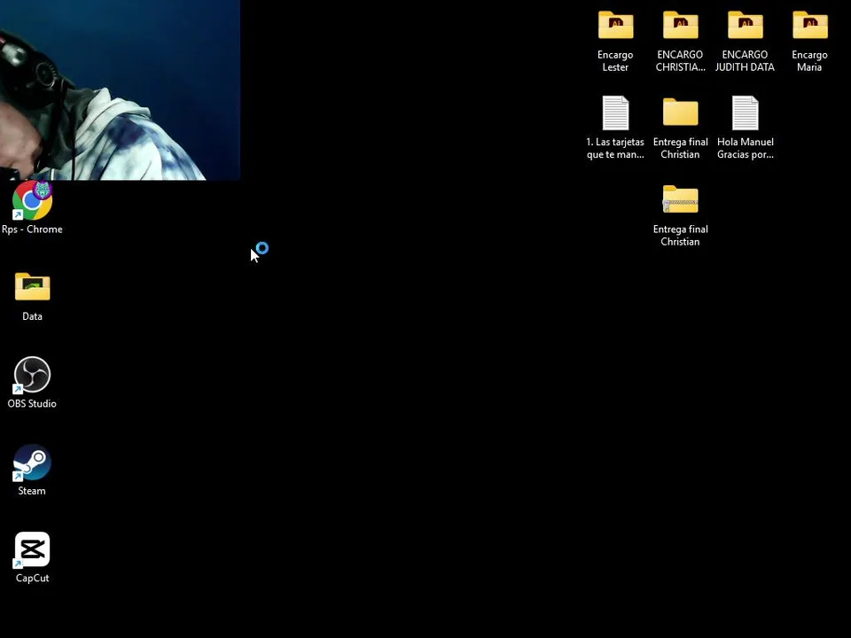Click the 'Rps - Chrome' label text
Viewport: 851px width, 638px height.
[x=32, y=229]
